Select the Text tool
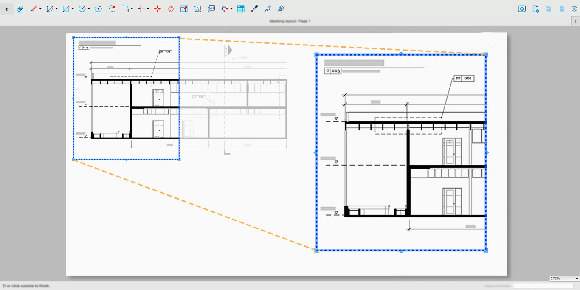 click(198, 9)
